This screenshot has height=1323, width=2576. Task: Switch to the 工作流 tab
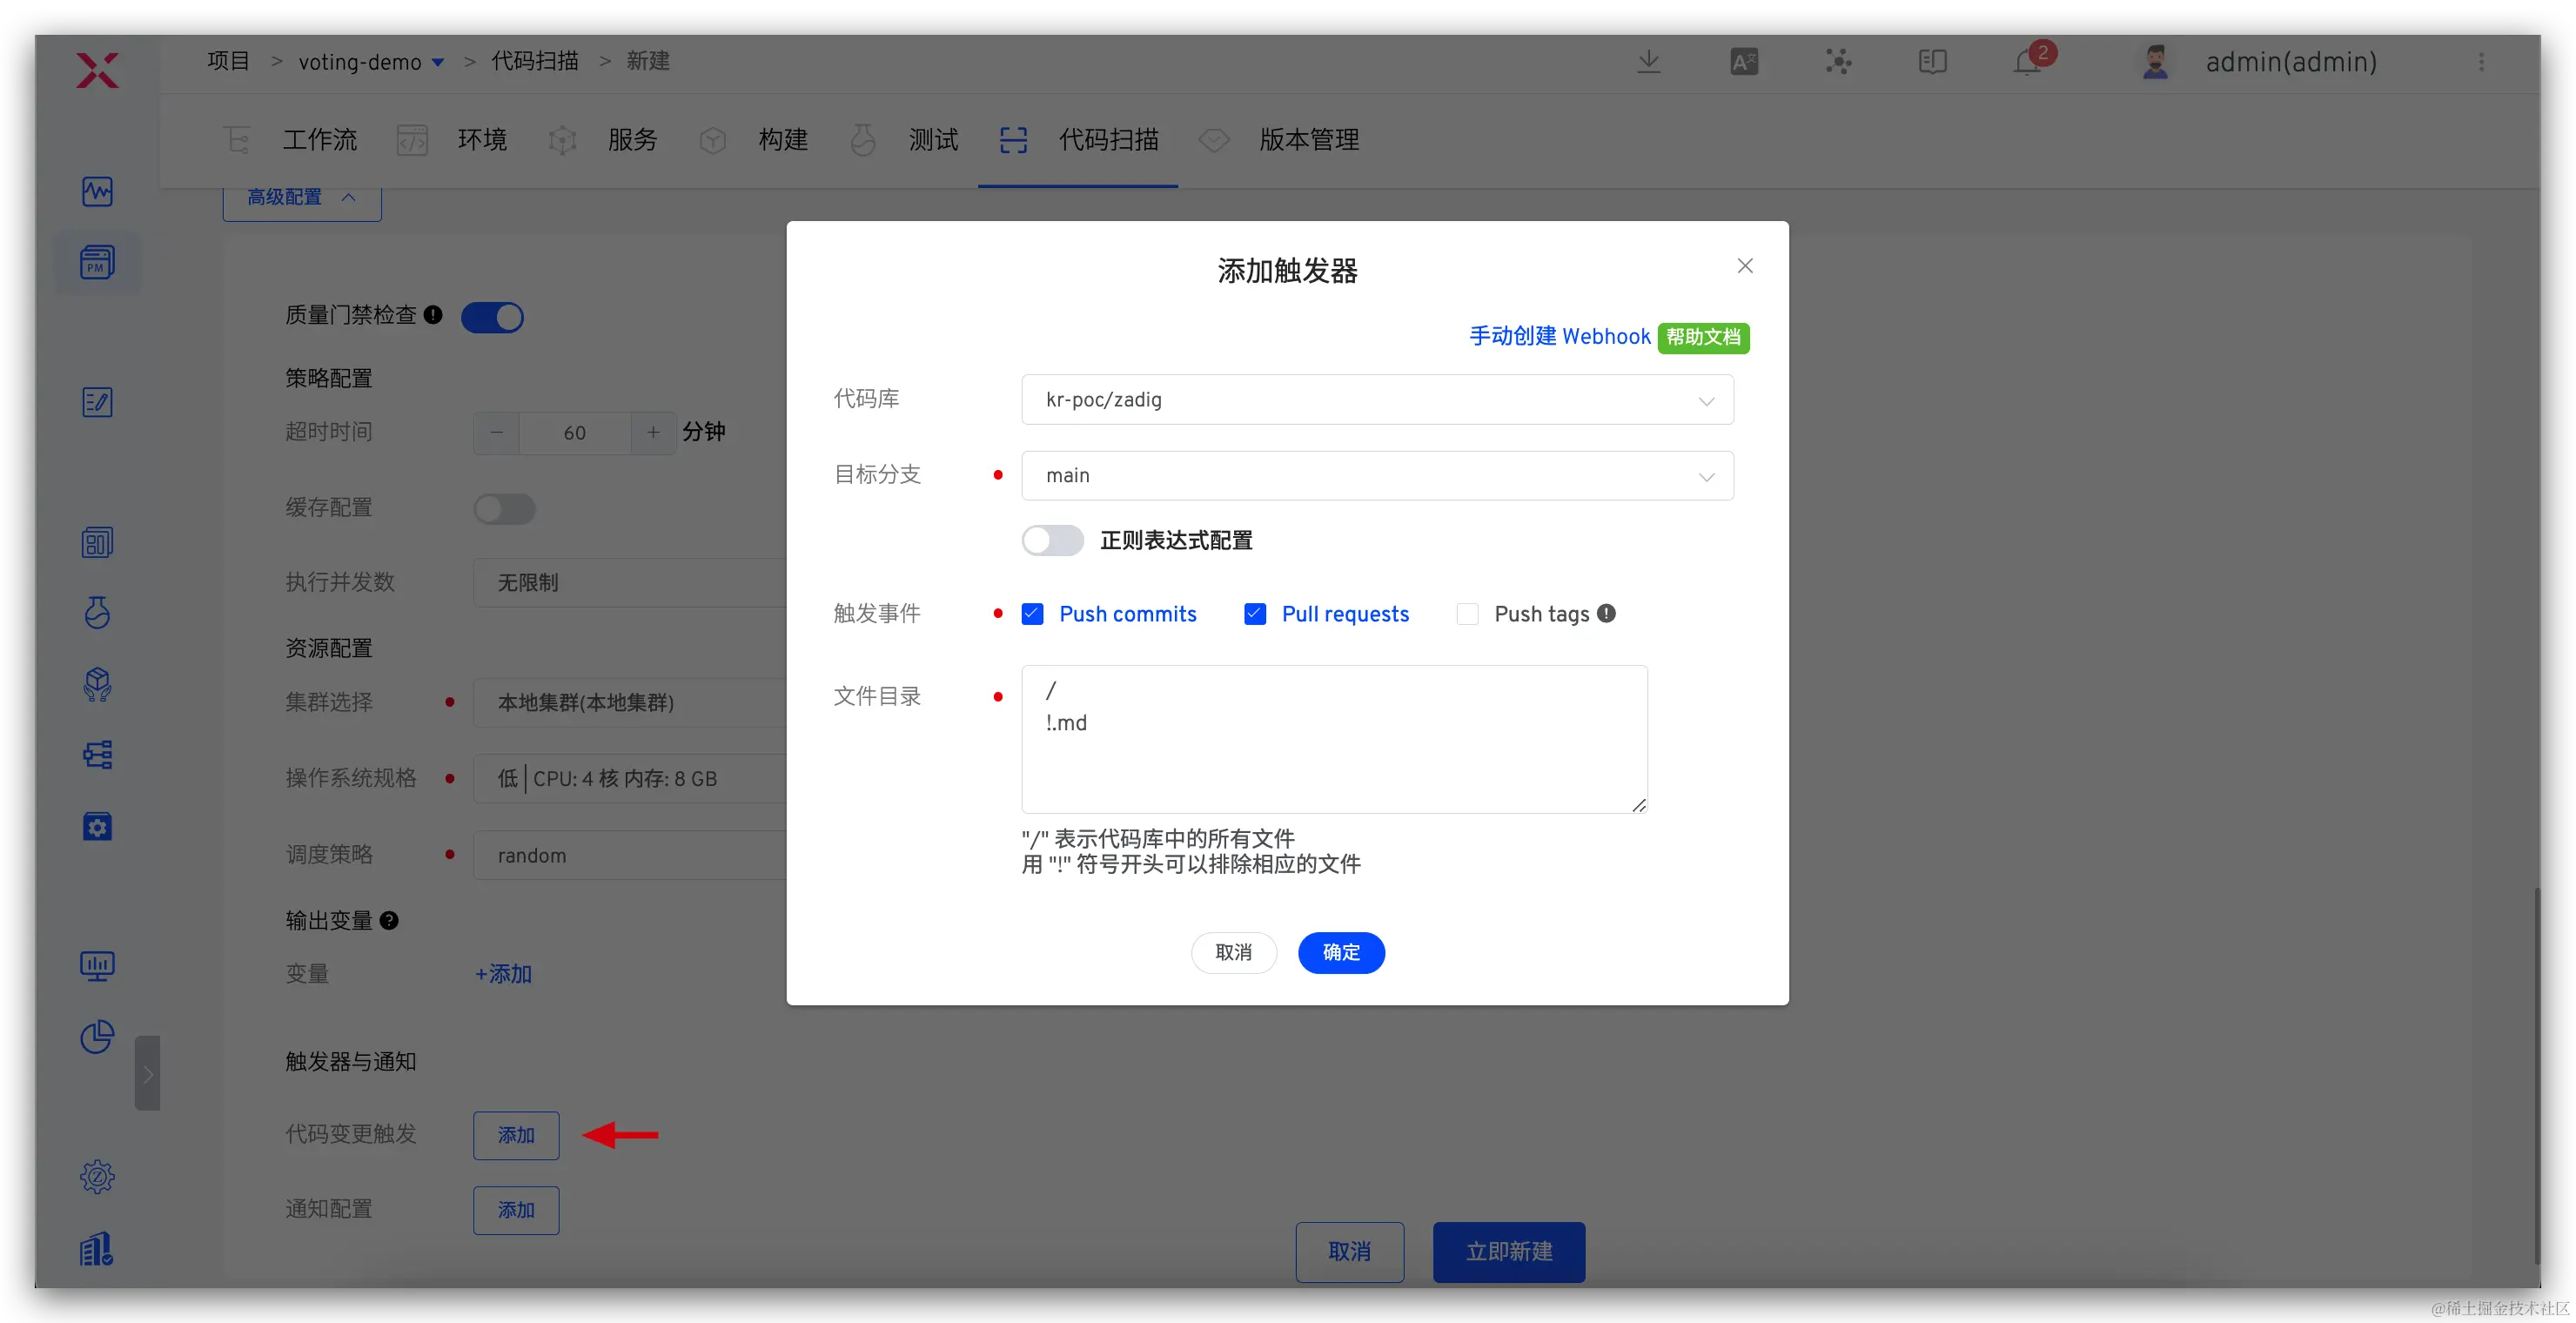[318, 140]
